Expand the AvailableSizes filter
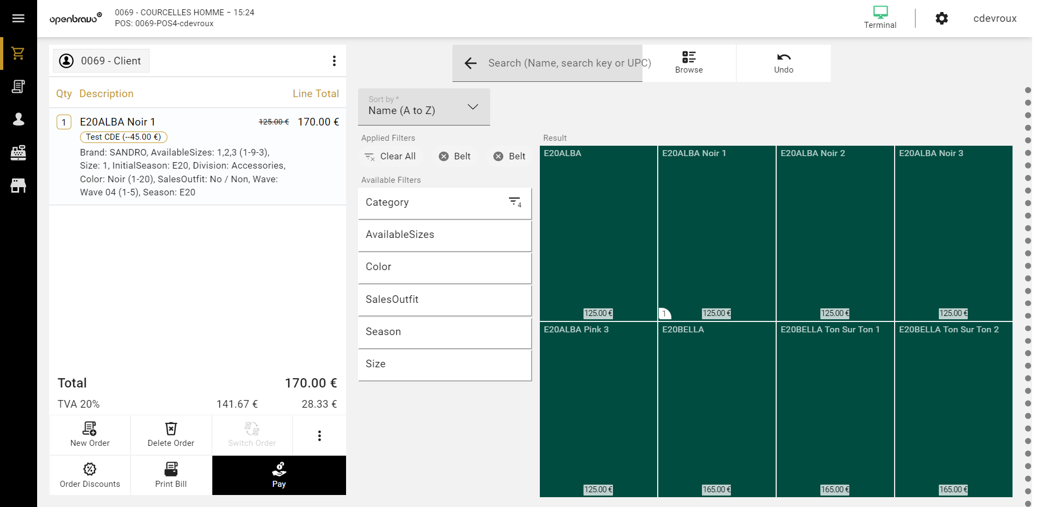 pos(444,235)
